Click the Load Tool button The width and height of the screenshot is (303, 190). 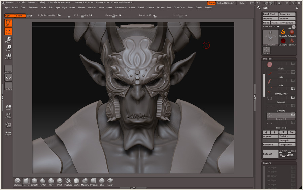(x=270, y=14)
